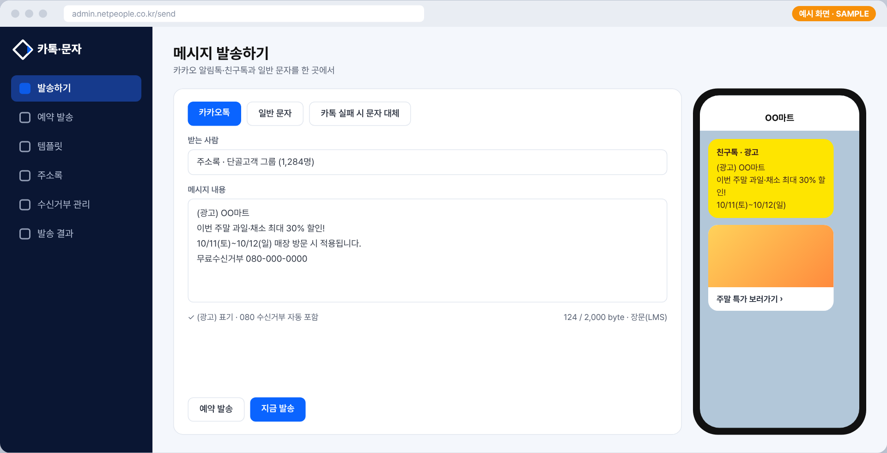Open the 발송하기 sidebar menu
Screen dimensions: 887x453
76,88
